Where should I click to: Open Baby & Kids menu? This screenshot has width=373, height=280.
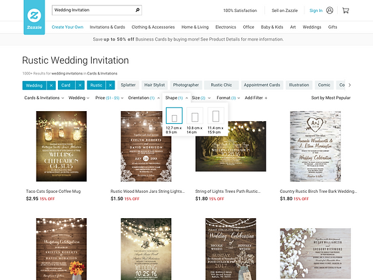[272, 27]
